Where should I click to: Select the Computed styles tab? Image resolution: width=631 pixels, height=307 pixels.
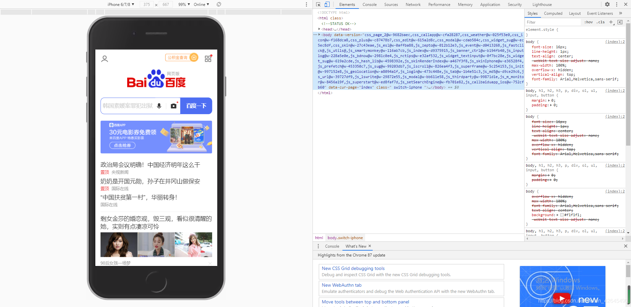[553, 13]
